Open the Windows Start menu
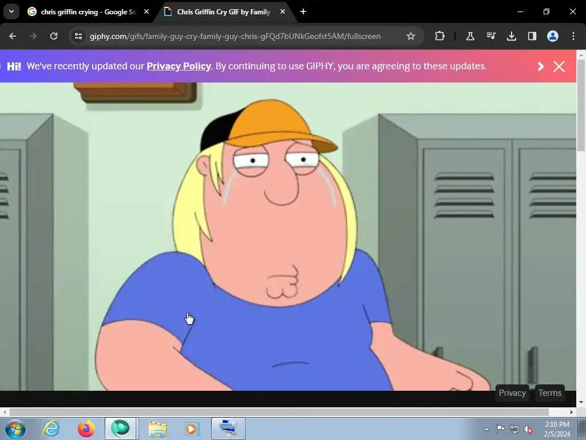Viewport: 586px width, 440px height. click(x=15, y=429)
